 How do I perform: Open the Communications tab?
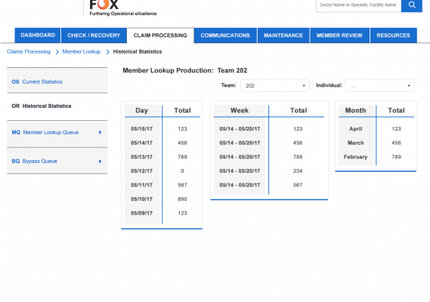pyautogui.click(x=225, y=35)
